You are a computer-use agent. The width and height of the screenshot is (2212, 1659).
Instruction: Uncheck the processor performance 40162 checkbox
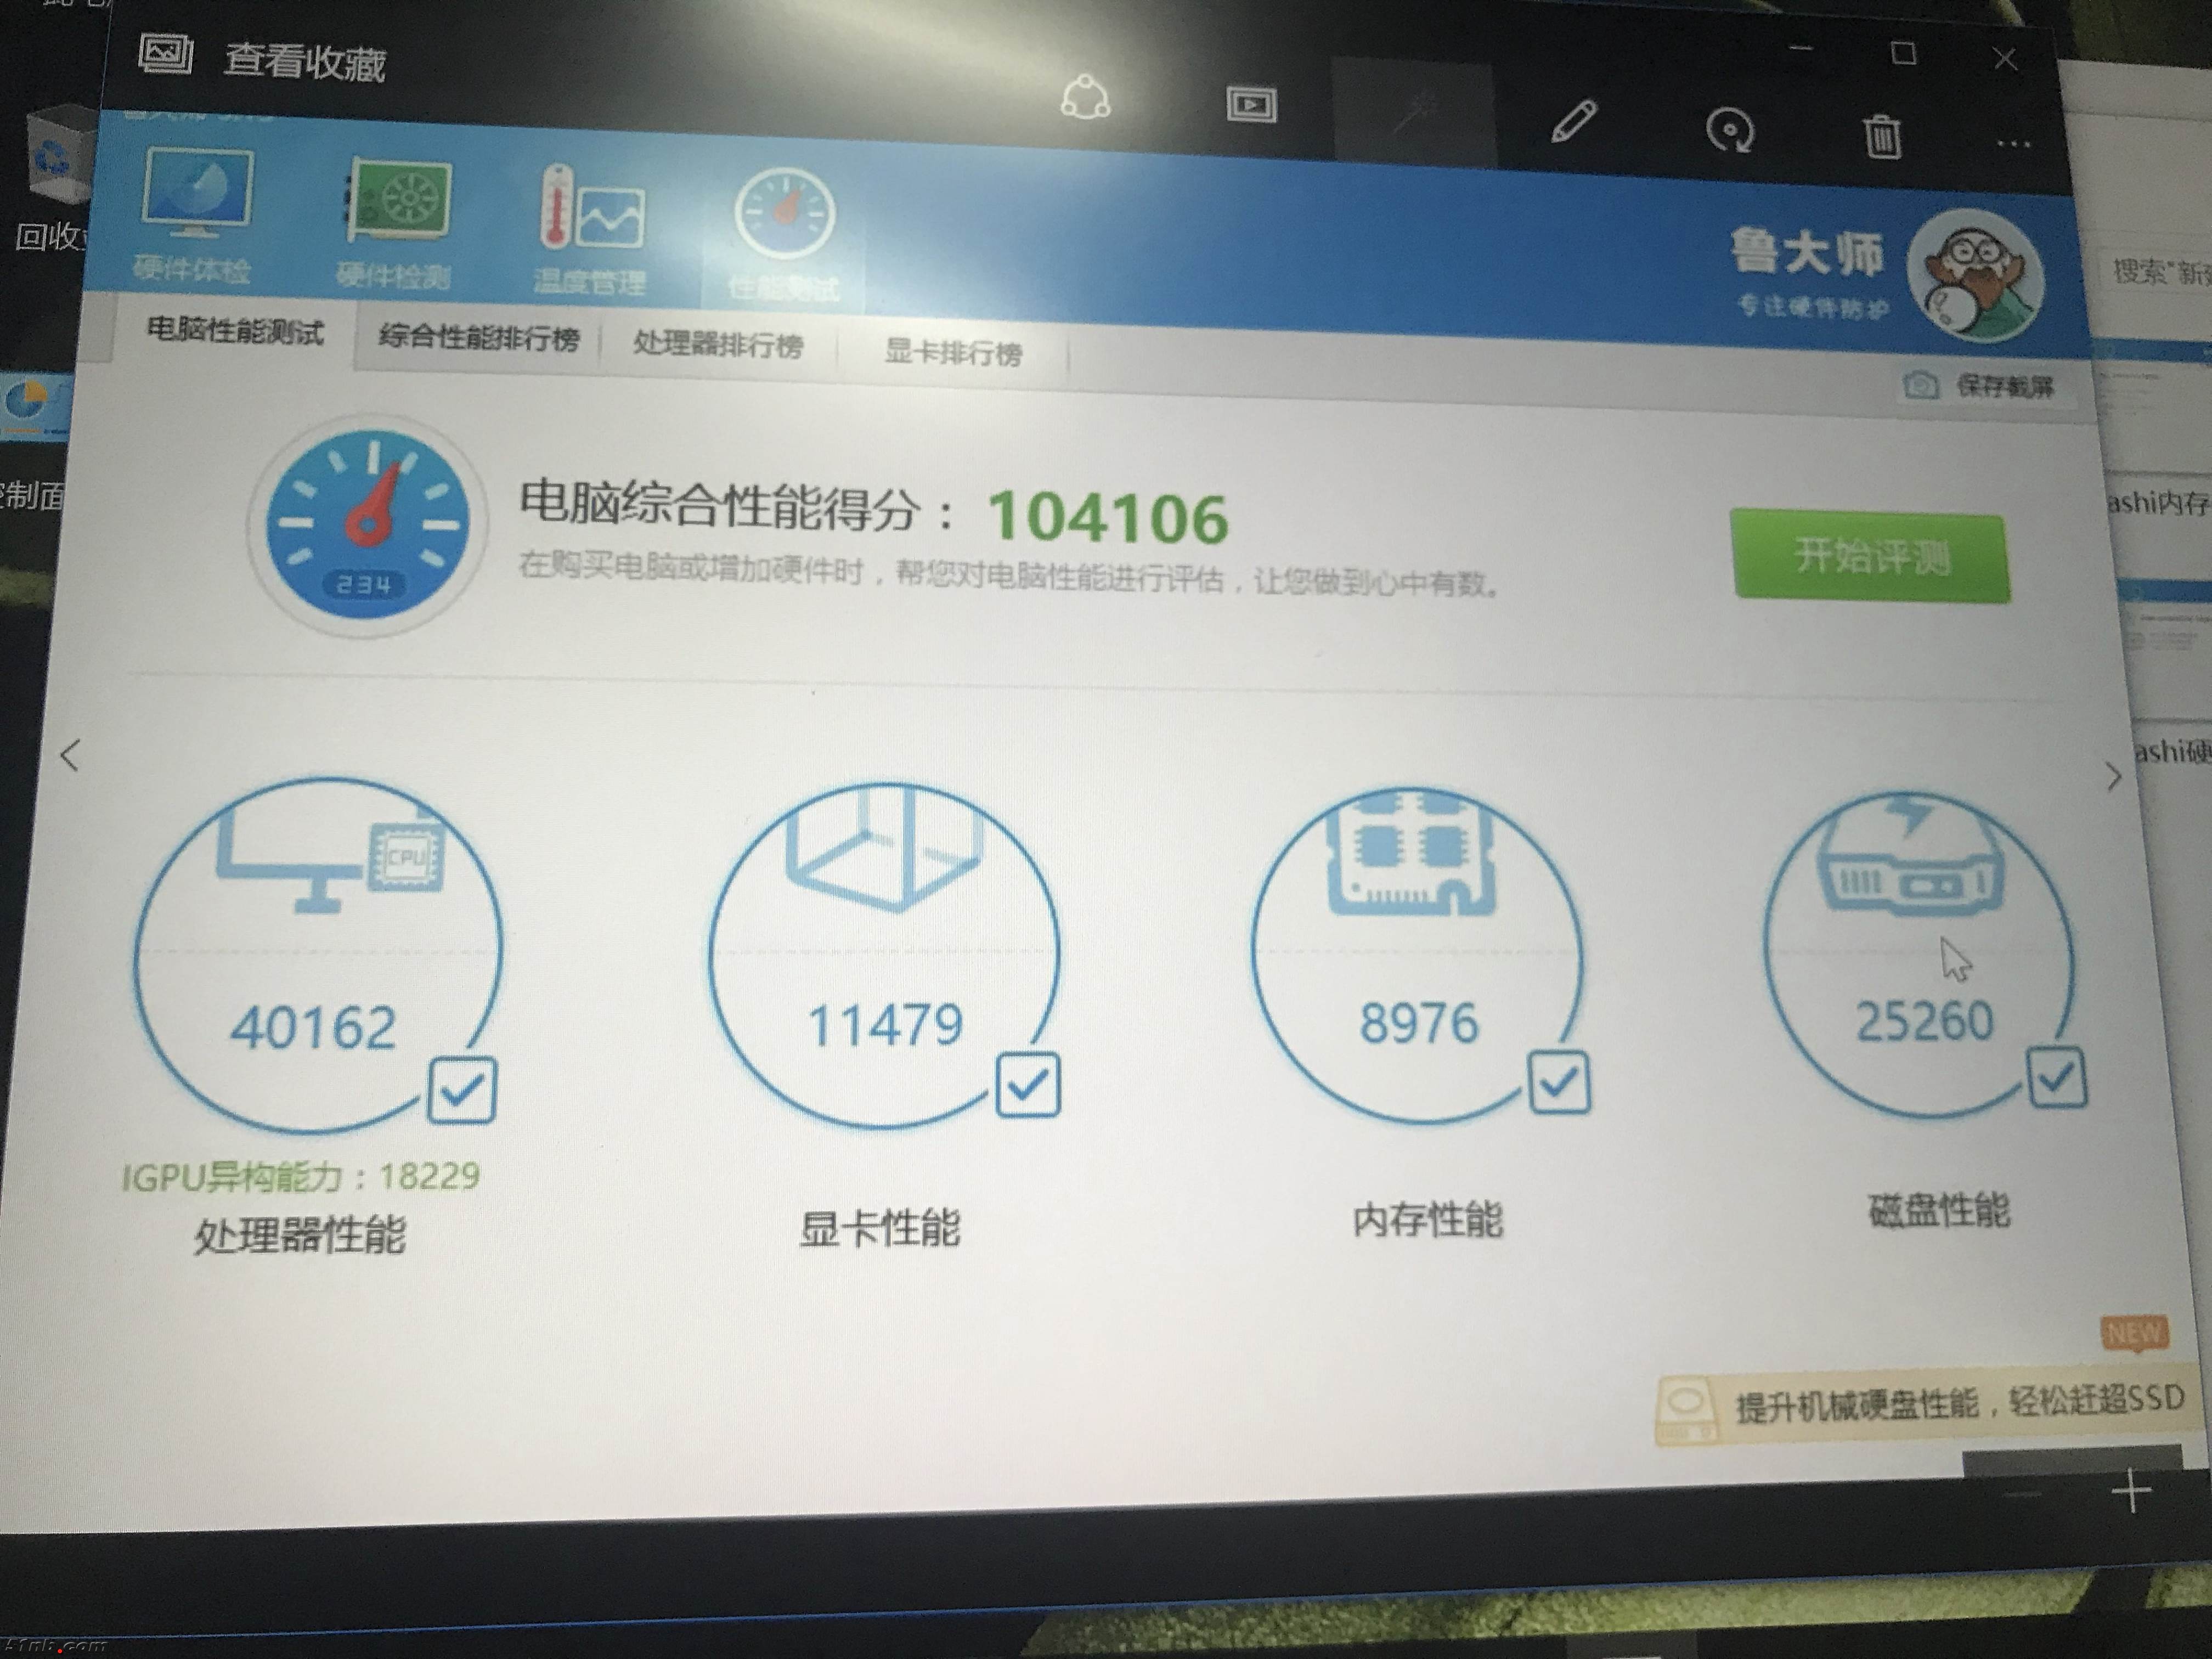462,1090
